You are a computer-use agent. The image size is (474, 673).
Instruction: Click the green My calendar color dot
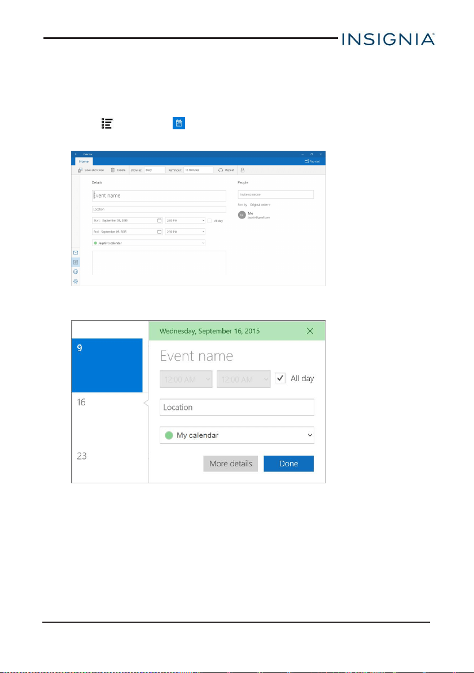[169, 435]
